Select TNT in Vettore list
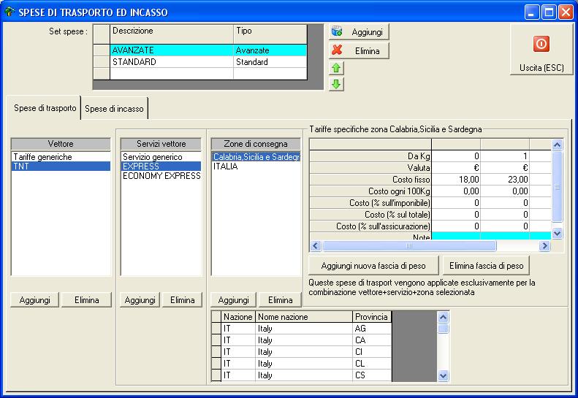The image size is (578, 398). tap(61, 167)
